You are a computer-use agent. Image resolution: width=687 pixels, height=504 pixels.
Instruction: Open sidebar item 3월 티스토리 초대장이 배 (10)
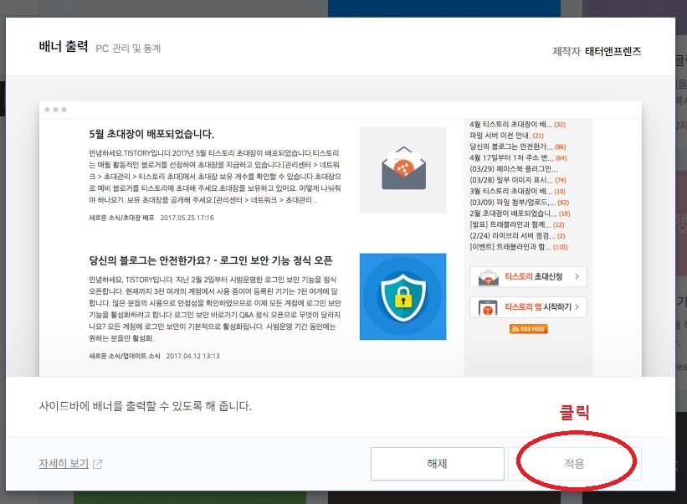click(x=517, y=191)
